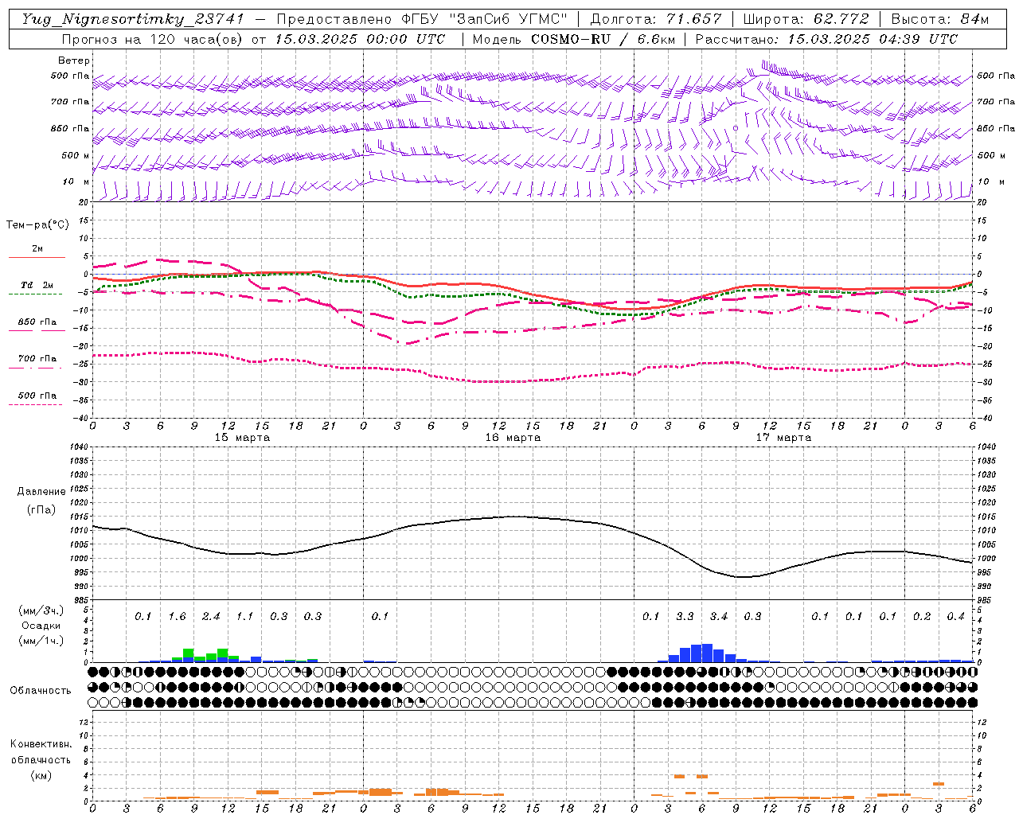The height and width of the screenshot is (815, 1019).
Task: Click the computed time Рассчитано: 15.03.2025 04:39 UTC
Action: 827,39
